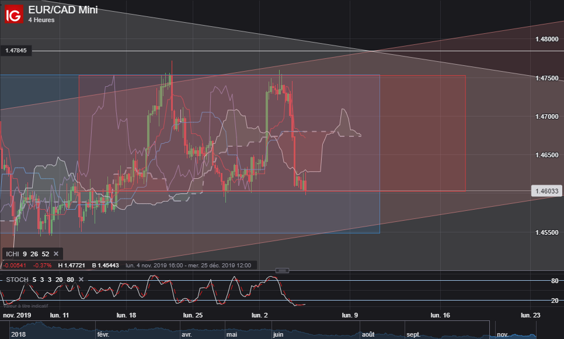Viewport: 564px width, 339px height.
Task: Click sept. in the history navigator
Action: click(413, 334)
